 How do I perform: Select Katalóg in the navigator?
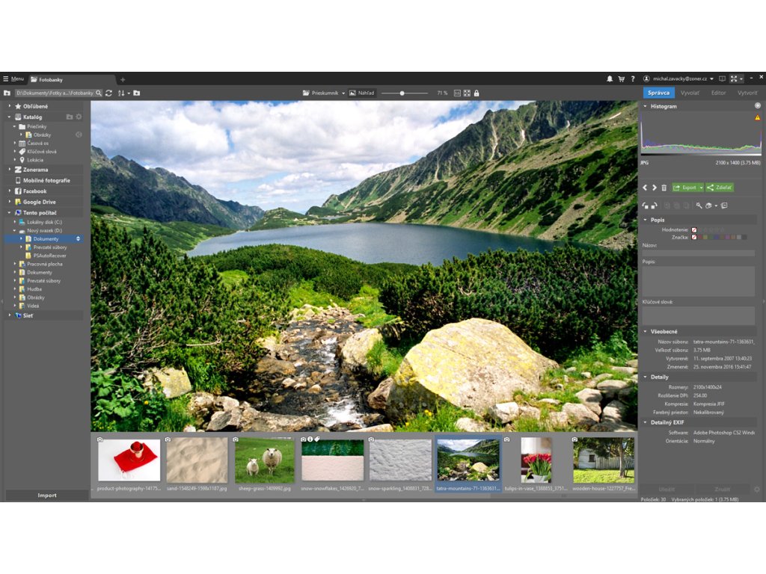[32, 117]
